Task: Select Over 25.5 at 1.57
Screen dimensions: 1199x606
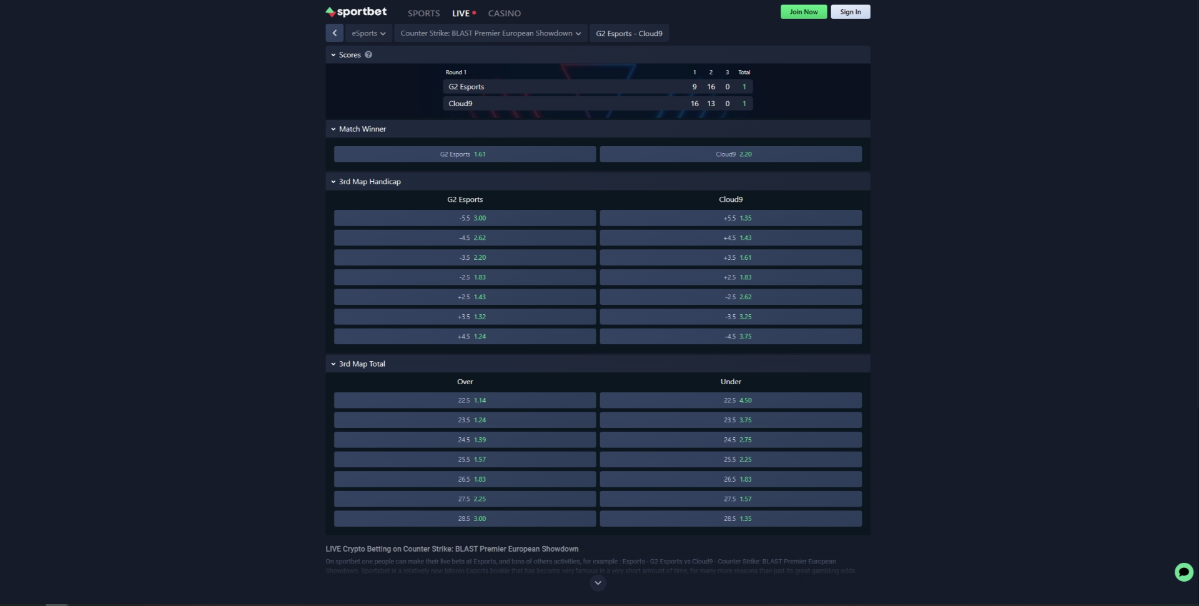Action: tap(465, 459)
